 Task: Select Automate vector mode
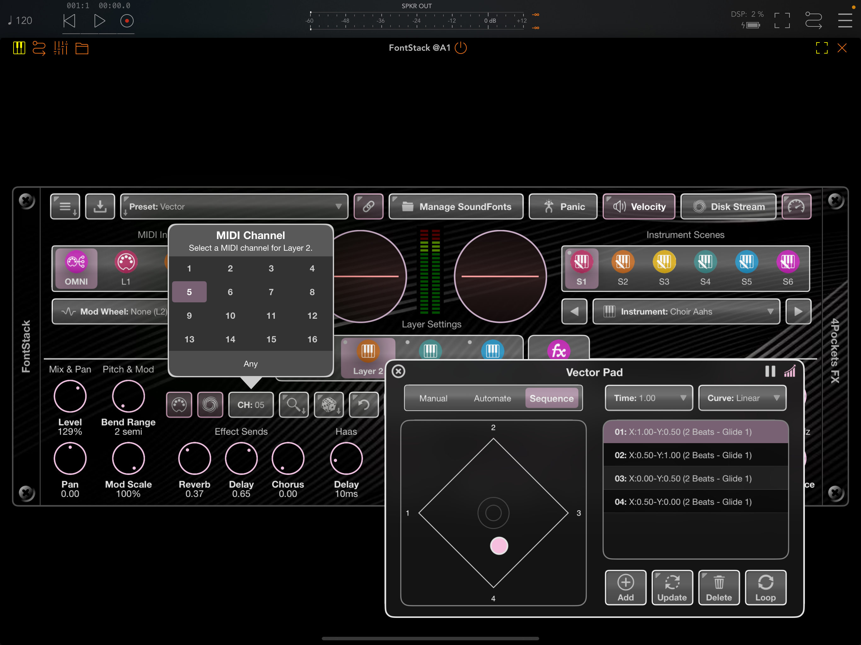(492, 398)
